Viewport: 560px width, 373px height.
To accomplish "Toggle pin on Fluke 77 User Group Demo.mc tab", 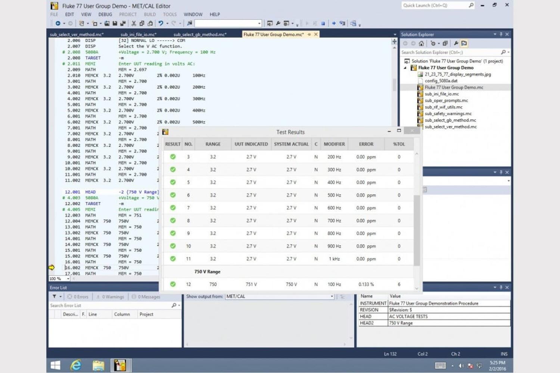I will 309,34.
